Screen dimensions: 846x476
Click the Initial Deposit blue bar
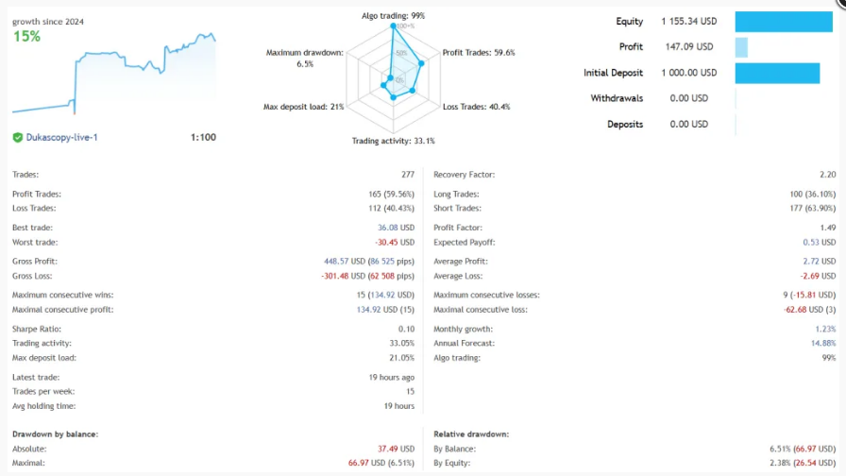777,73
